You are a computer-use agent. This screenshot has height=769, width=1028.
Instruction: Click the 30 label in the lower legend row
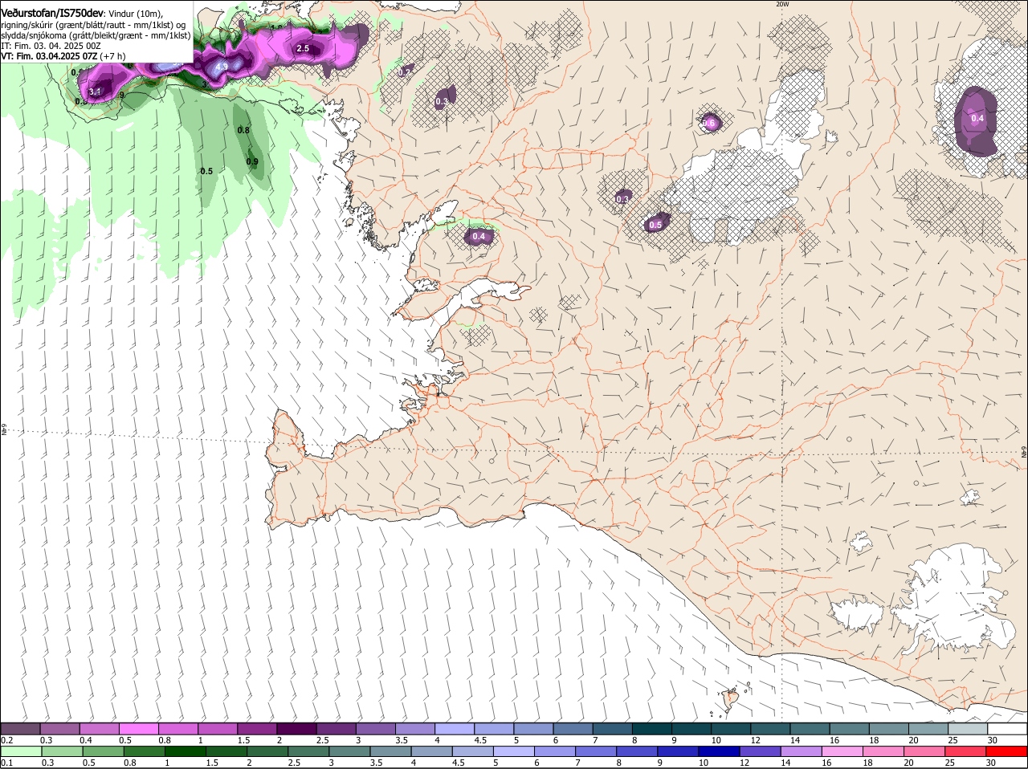click(x=990, y=763)
